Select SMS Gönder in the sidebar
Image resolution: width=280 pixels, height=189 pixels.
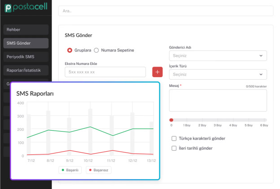(x=26, y=43)
